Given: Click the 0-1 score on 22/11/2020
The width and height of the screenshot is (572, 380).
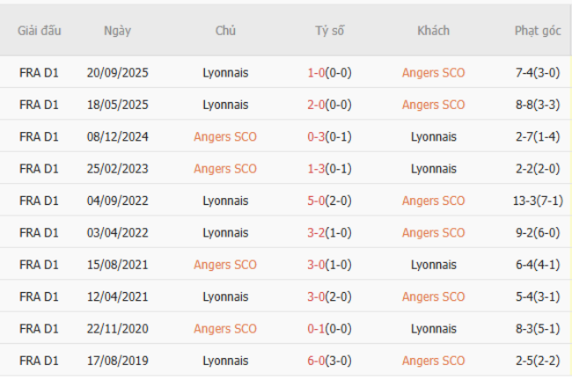Looking at the screenshot, I should pos(316,328).
